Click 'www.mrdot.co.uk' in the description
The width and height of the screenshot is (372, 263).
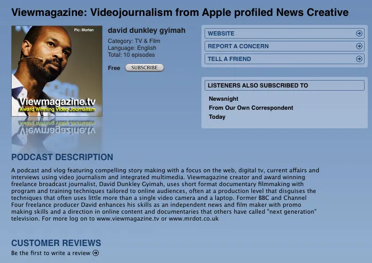193,218
